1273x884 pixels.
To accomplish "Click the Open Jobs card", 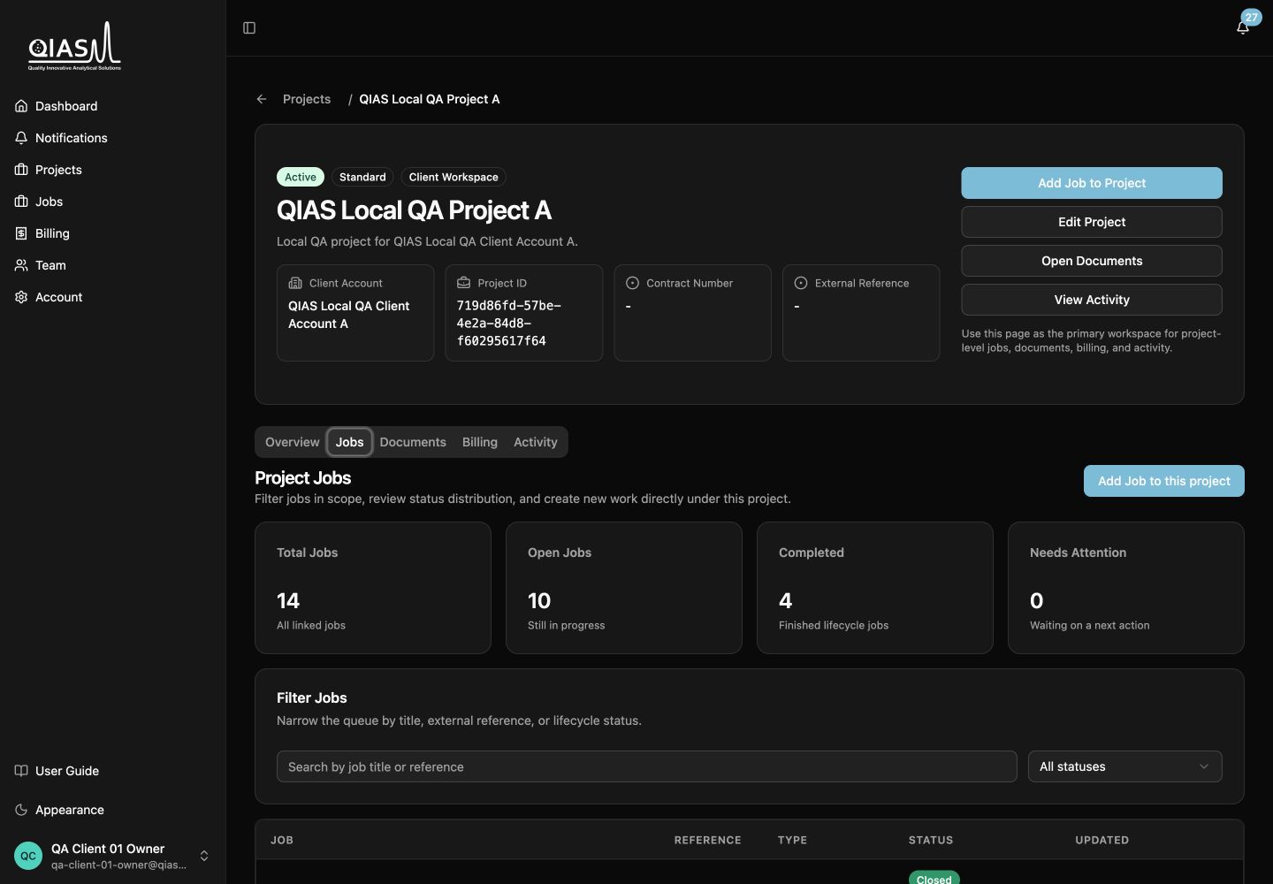I will [x=624, y=588].
